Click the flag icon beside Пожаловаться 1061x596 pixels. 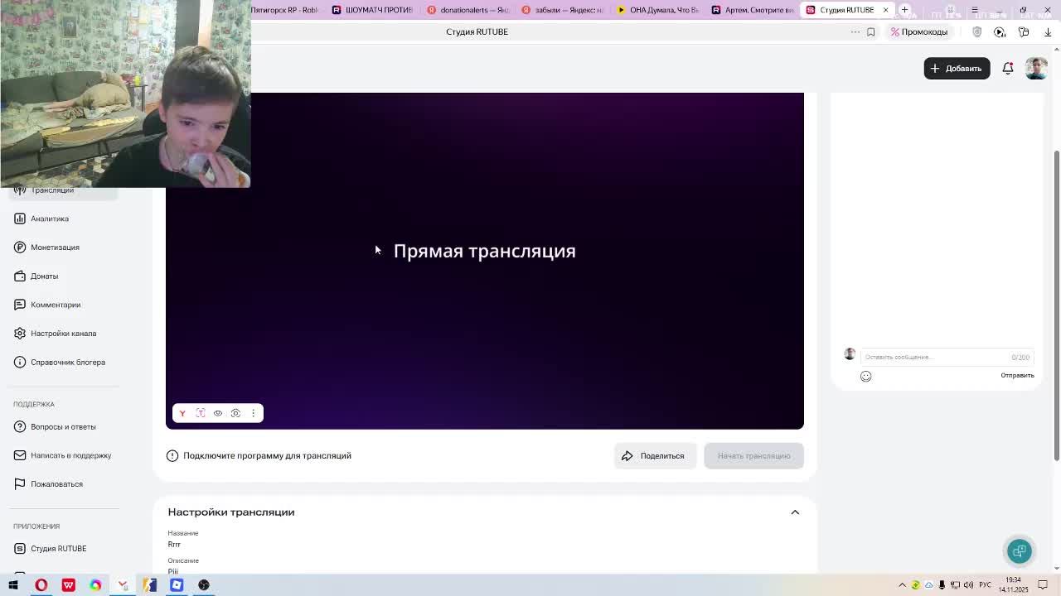click(x=19, y=484)
